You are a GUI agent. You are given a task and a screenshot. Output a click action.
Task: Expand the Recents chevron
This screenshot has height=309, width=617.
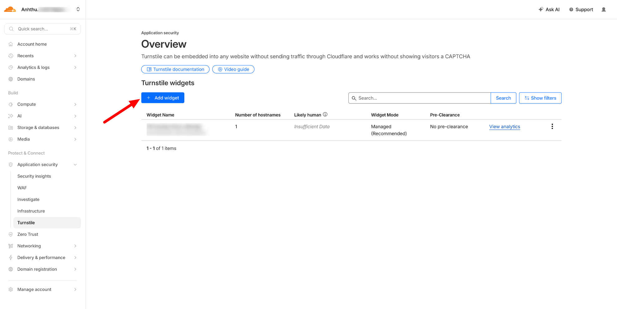click(x=75, y=56)
